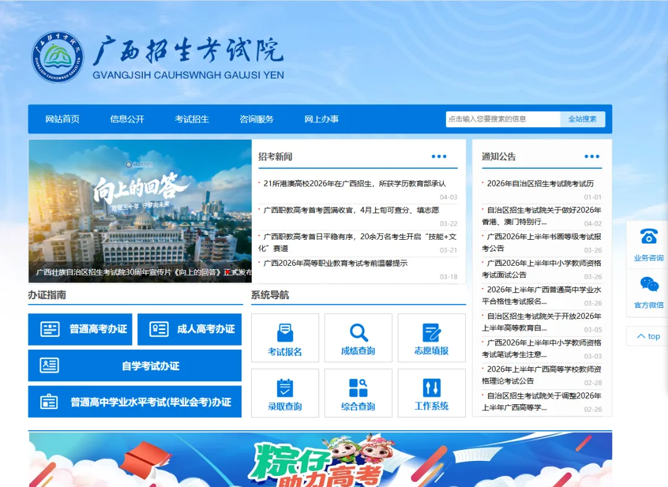The image size is (668, 487).
Task: Expand more 通知公告 via three dots
Action: 592,157
